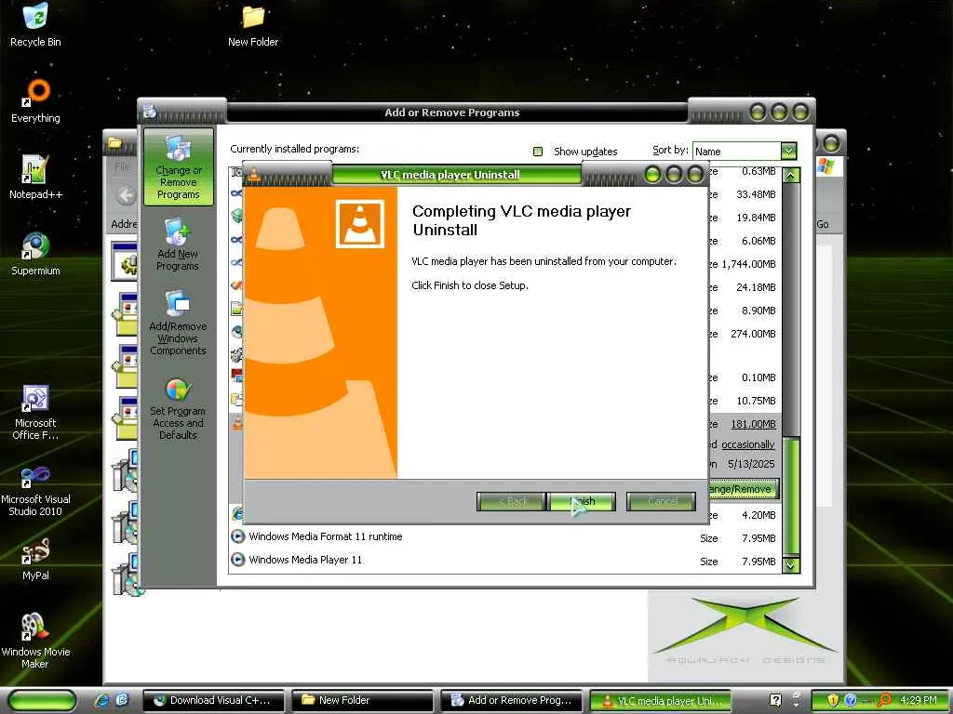Screen dimensions: 953x714
Task: Click the taskbar clock showing 4:29 PM
Action: (919, 700)
